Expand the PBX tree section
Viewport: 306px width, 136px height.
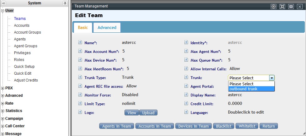click(3, 88)
